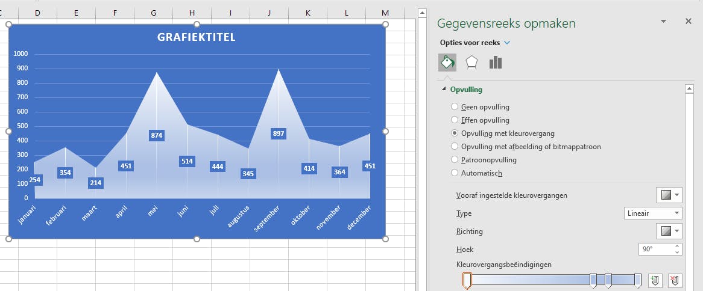Image resolution: width=703 pixels, height=291 pixels.
Task: Select 'Automatisch' fill radio button
Action: pyautogui.click(x=455, y=173)
